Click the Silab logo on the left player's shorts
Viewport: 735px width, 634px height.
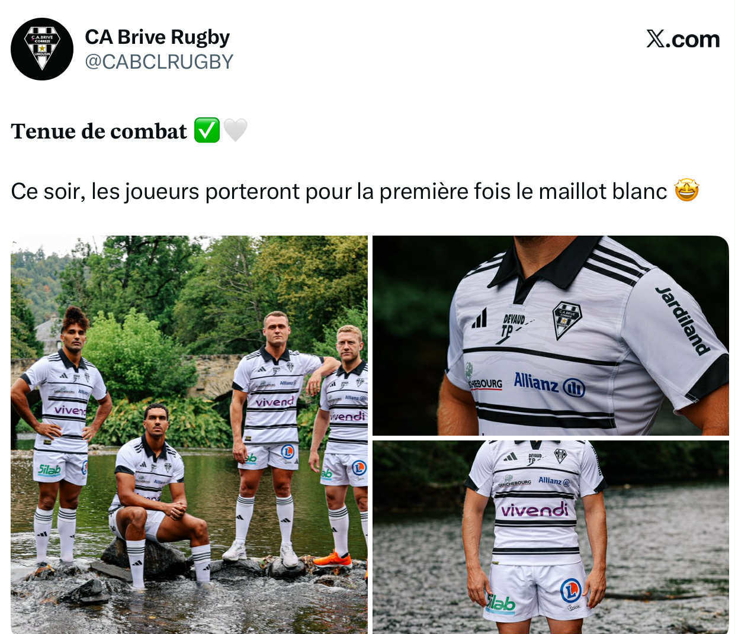pyautogui.click(x=50, y=470)
